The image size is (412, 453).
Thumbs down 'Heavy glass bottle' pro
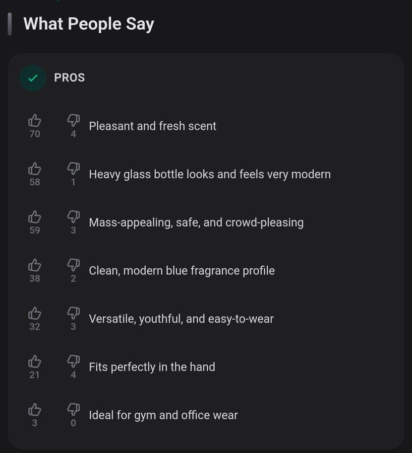coord(74,169)
